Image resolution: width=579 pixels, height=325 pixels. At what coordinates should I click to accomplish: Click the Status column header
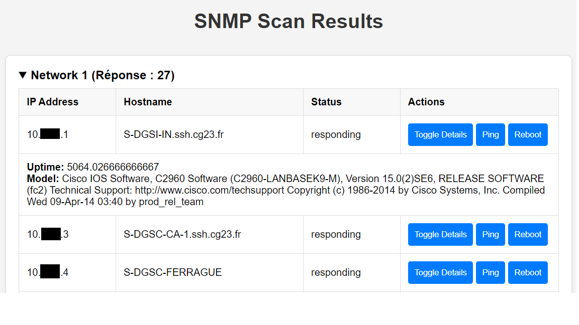[326, 102]
